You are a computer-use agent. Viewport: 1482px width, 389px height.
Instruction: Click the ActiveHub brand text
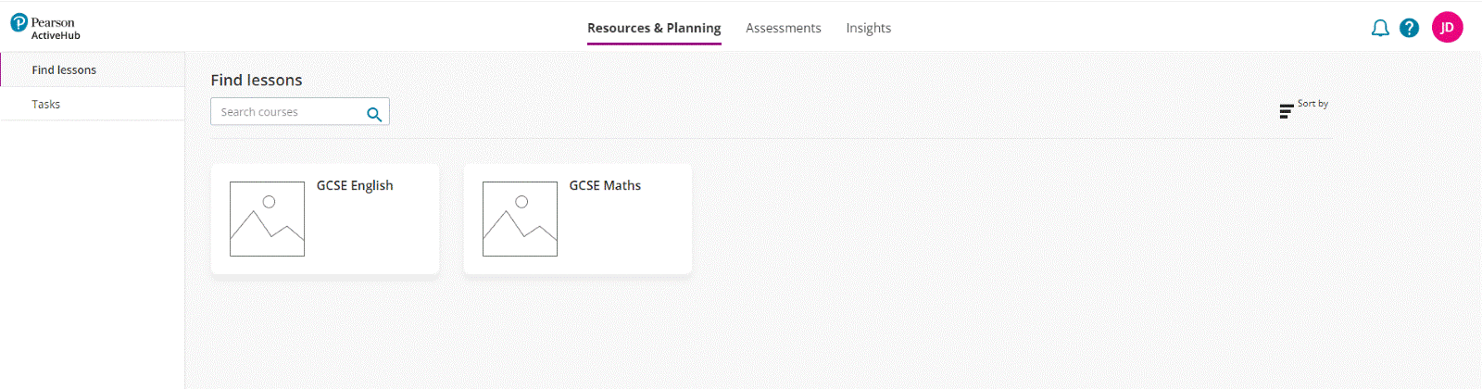click(x=56, y=35)
